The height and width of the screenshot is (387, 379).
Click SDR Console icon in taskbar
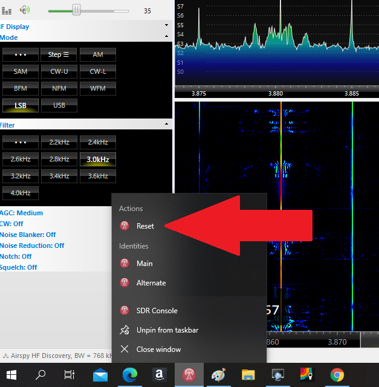pyautogui.click(x=189, y=375)
